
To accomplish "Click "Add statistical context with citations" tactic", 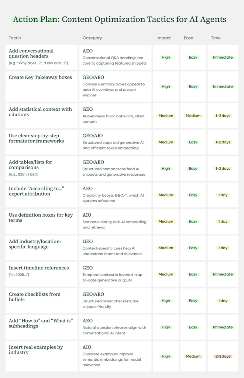I will coord(40,112).
